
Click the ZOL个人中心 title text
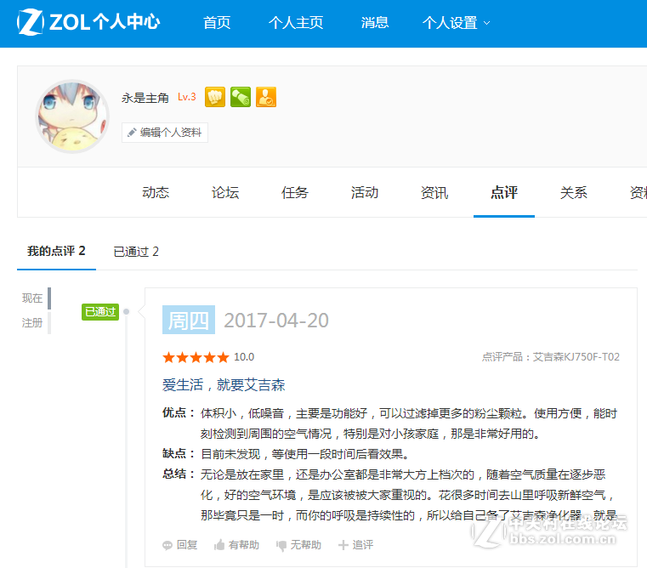tap(105, 22)
